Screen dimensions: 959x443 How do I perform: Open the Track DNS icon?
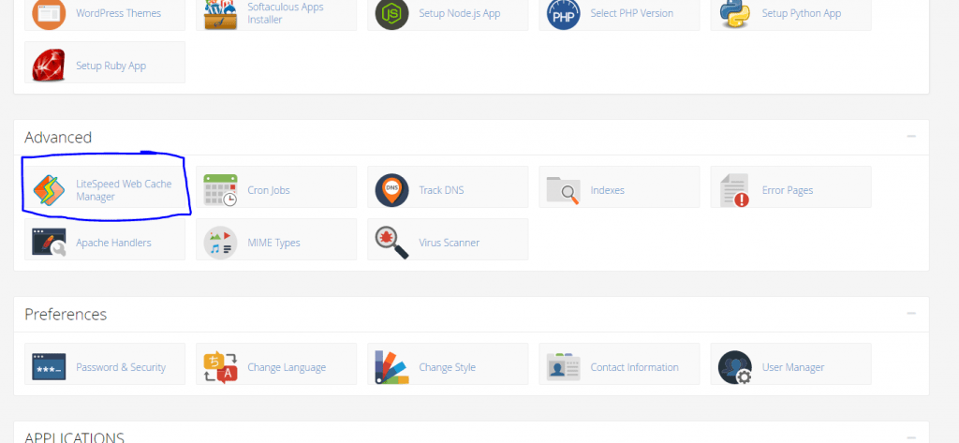pos(391,190)
